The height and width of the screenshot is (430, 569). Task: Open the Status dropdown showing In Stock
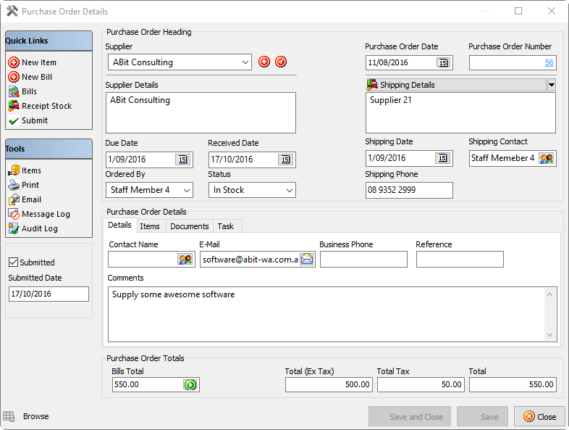tap(289, 190)
